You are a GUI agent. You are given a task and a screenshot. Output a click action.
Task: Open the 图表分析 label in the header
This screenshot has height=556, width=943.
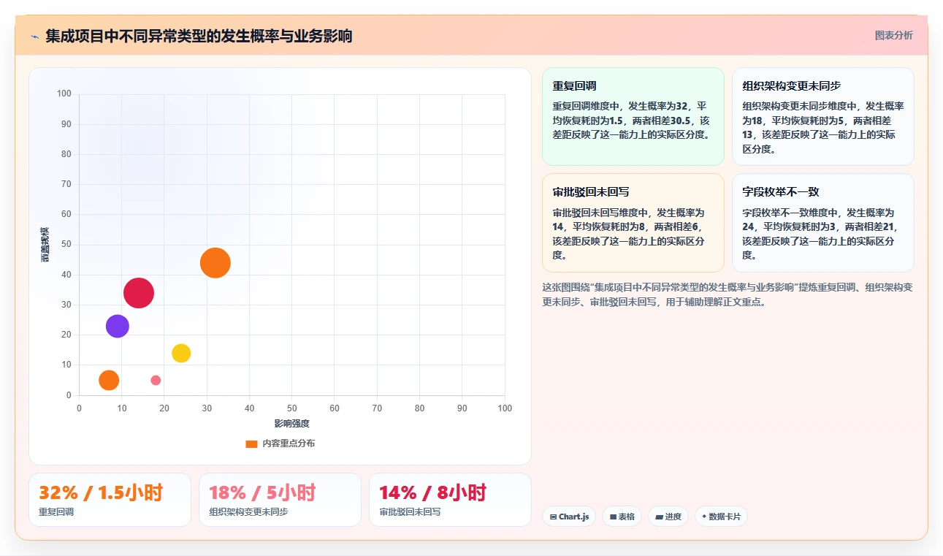point(893,35)
